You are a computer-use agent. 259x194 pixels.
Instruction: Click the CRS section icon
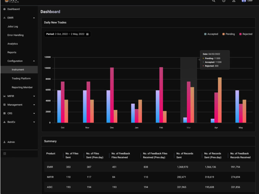pyautogui.click(x=4, y=113)
